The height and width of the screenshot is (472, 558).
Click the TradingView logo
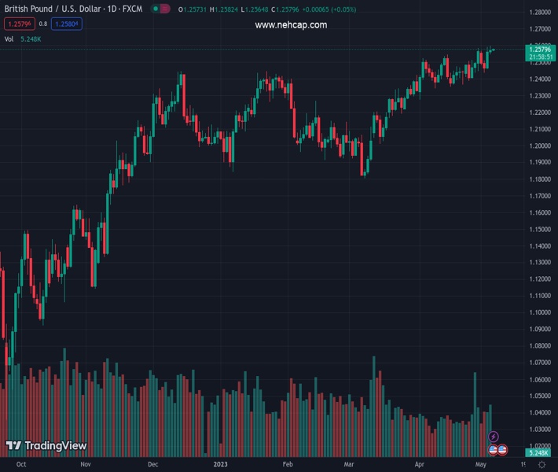click(46, 446)
